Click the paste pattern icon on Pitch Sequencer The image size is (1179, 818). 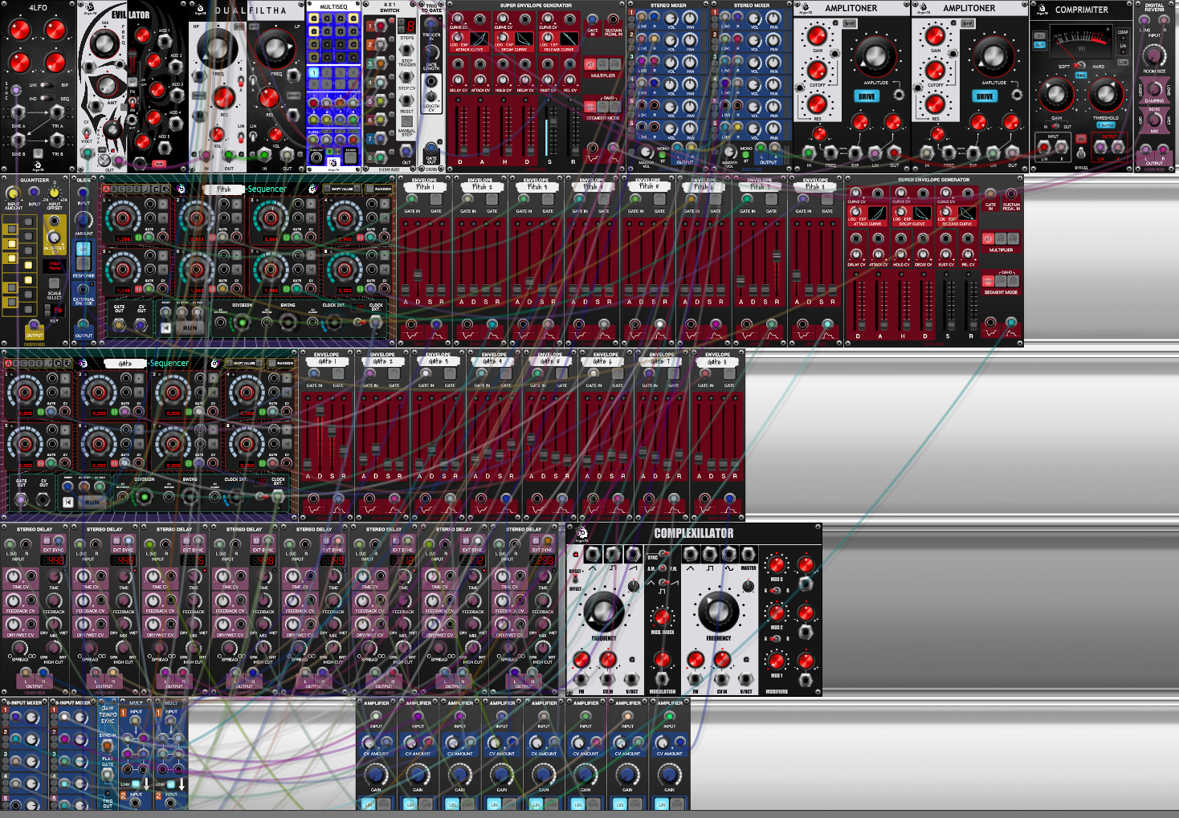tap(165, 189)
